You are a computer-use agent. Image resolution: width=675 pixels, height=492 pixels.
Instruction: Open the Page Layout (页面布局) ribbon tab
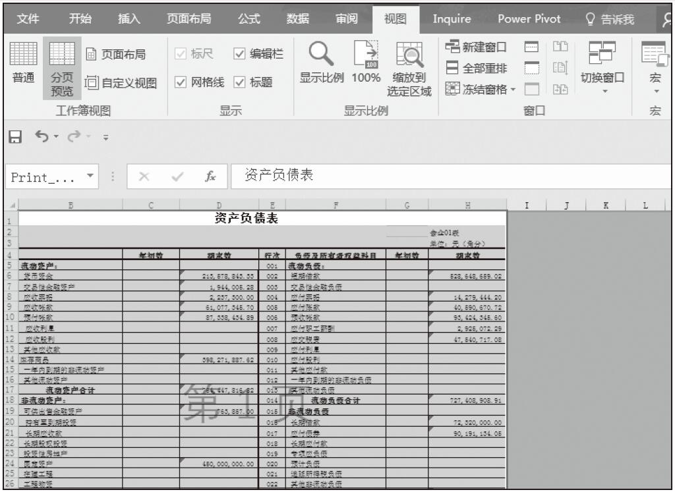[189, 19]
